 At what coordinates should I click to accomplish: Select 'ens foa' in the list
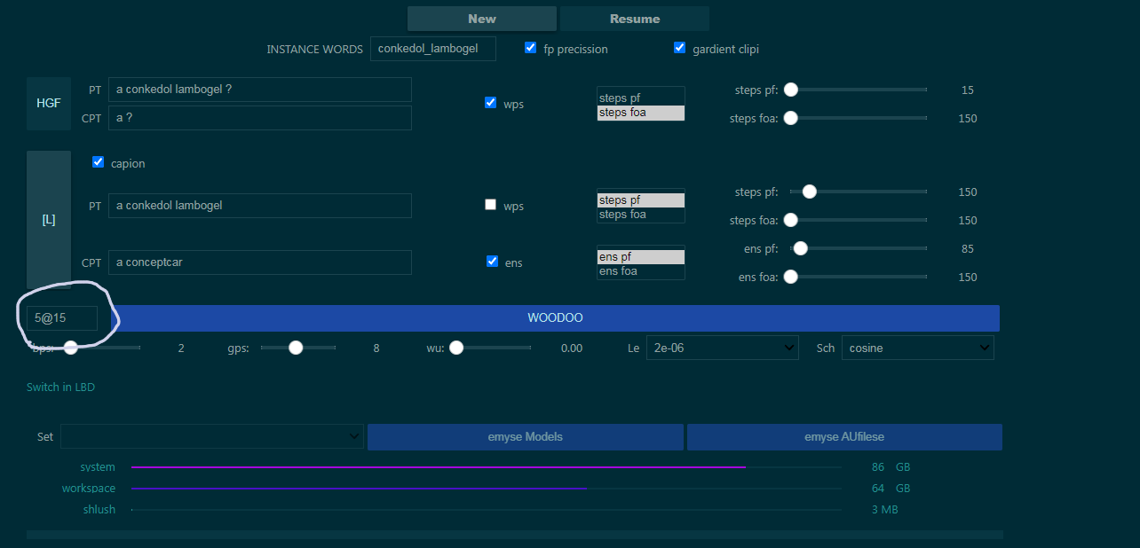coord(641,271)
